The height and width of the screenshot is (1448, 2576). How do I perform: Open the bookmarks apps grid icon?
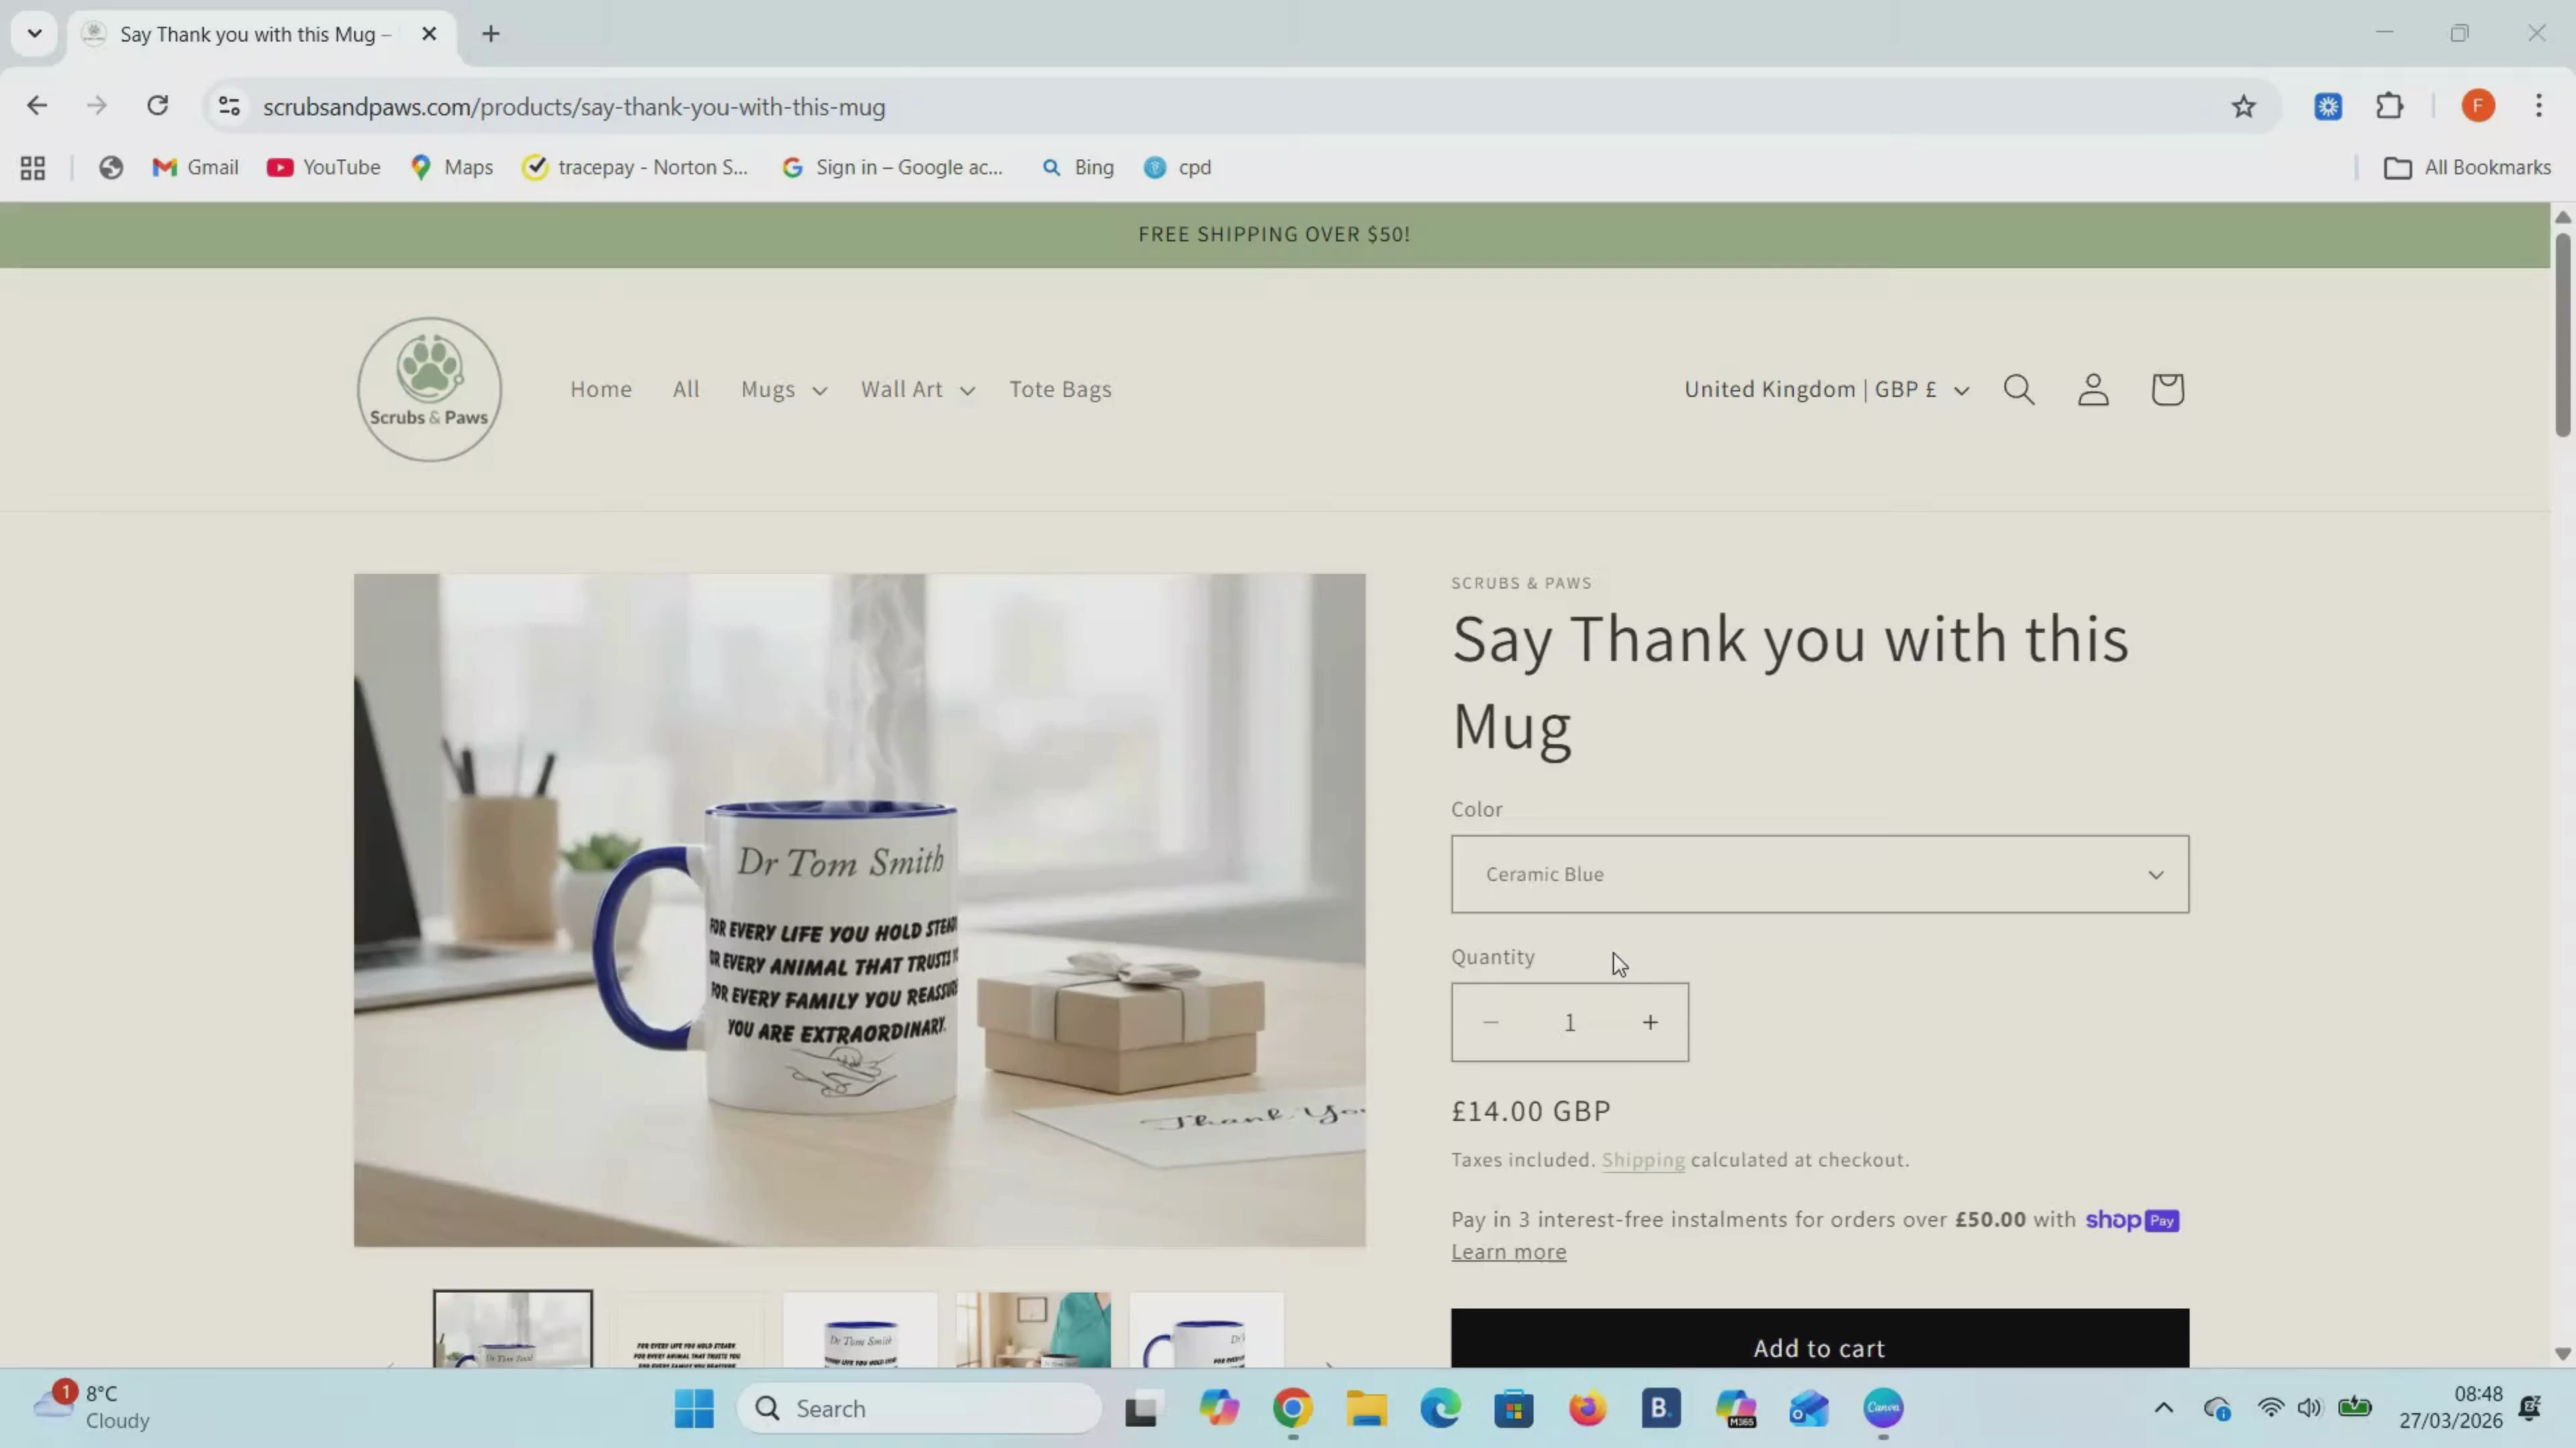click(33, 168)
